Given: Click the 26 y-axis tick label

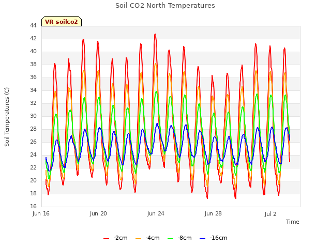Looking at the screenshot, I should point(33,142).
